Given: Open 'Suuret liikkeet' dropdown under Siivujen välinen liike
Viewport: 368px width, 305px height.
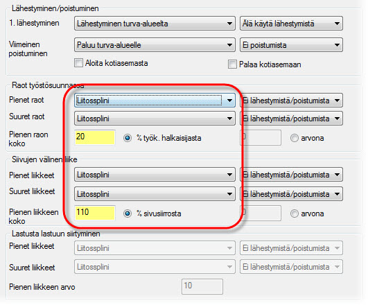Looking at the screenshot, I should 155,194.
